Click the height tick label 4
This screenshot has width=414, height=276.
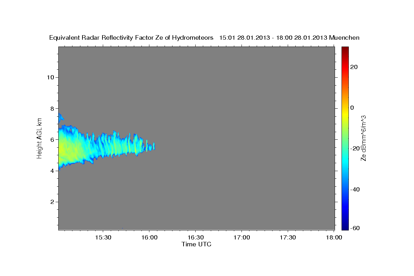52,171
